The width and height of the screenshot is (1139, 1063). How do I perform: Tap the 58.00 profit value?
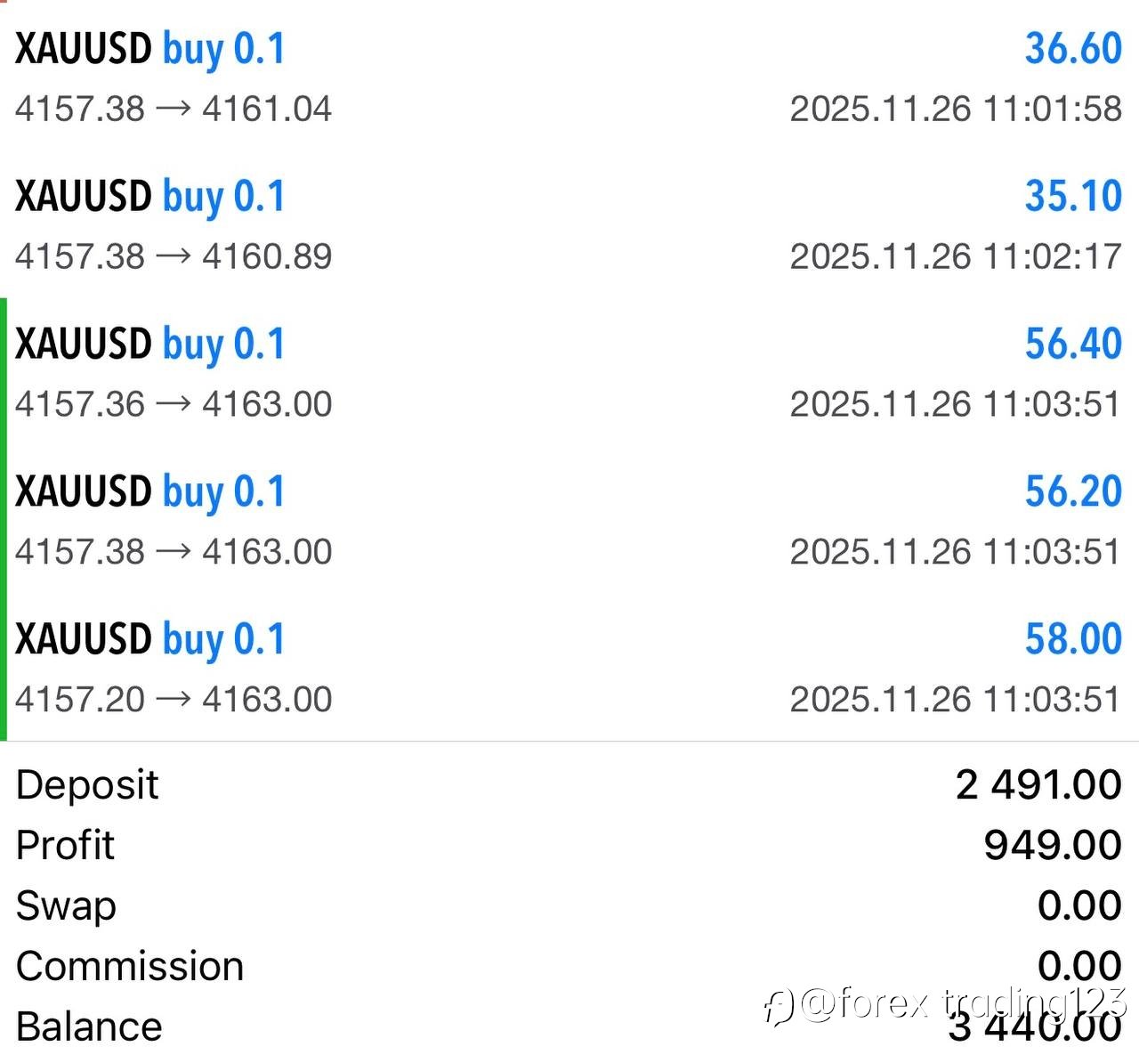1073,640
